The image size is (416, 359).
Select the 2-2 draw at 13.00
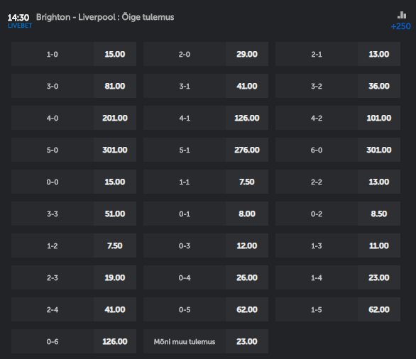coord(338,182)
